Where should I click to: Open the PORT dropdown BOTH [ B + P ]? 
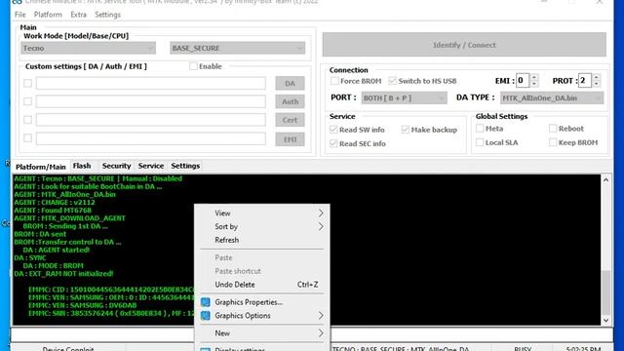[404, 97]
